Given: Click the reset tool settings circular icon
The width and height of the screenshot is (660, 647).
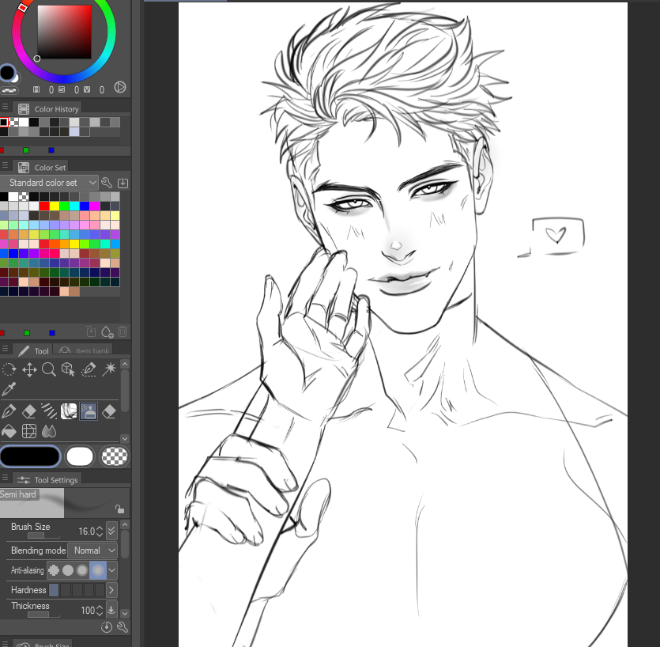Looking at the screenshot, I should coord(107,628).
